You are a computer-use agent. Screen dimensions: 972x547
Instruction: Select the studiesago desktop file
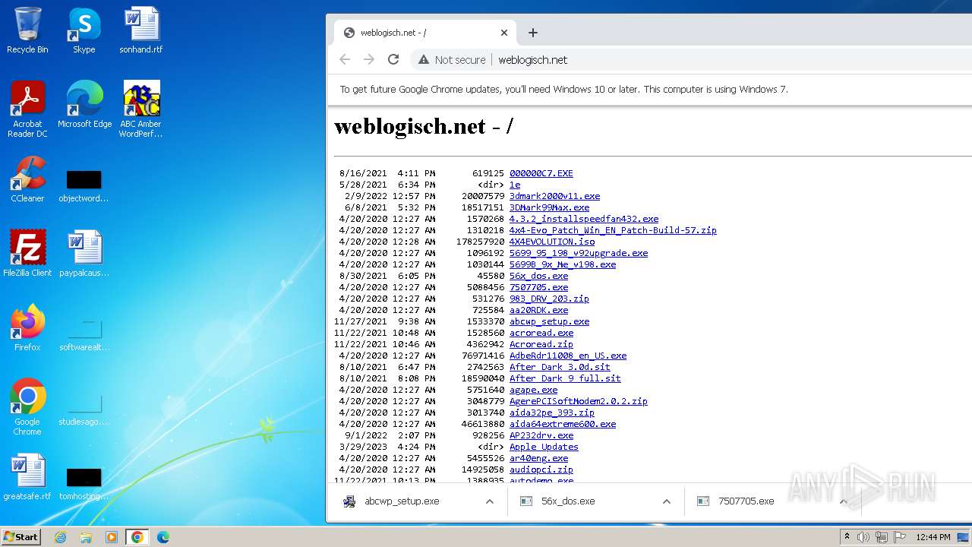84,409
